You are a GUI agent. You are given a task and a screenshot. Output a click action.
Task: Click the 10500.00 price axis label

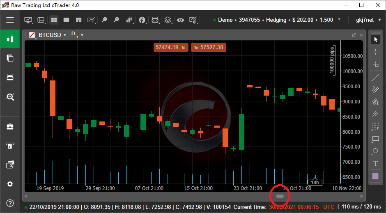point(352,56)
